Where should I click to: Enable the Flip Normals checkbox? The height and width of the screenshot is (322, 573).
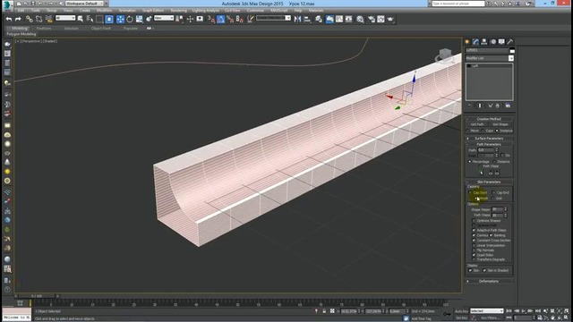click(x=474, y=250)
